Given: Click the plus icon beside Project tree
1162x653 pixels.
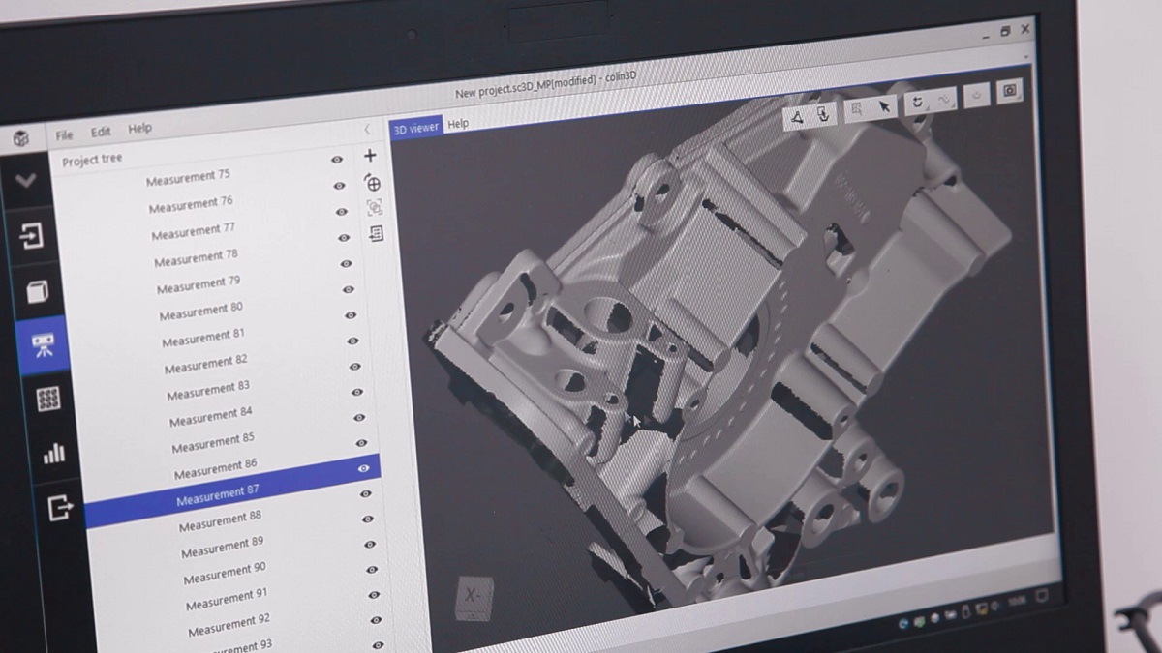Looking at the screenshot, I should pyautogui.click(x=370, y=156).
